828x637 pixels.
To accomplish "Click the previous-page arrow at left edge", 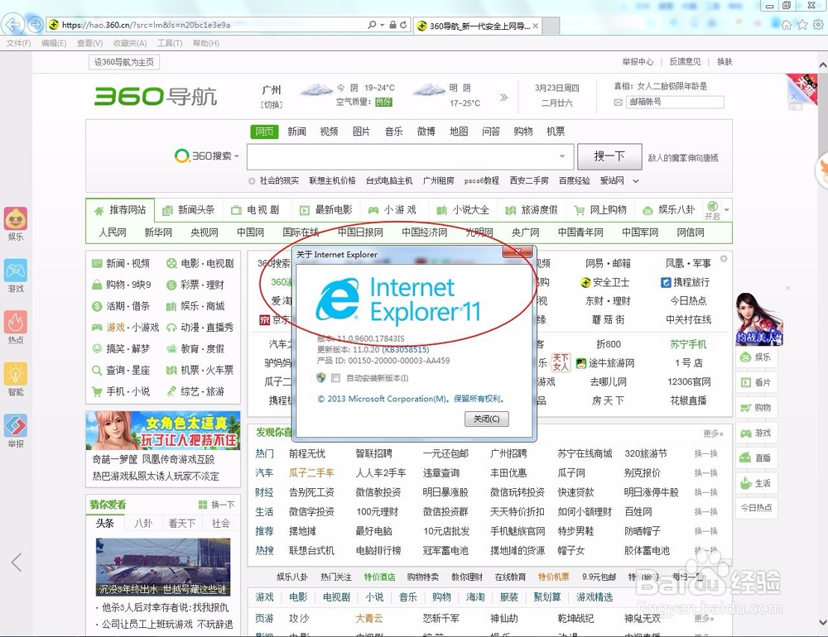I will click(x=17, y=562).
